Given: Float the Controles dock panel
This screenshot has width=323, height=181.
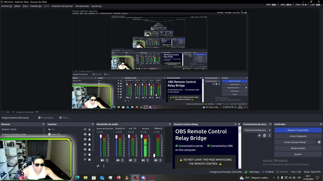Looking at the screenshot, I should [x=321, y=124].
